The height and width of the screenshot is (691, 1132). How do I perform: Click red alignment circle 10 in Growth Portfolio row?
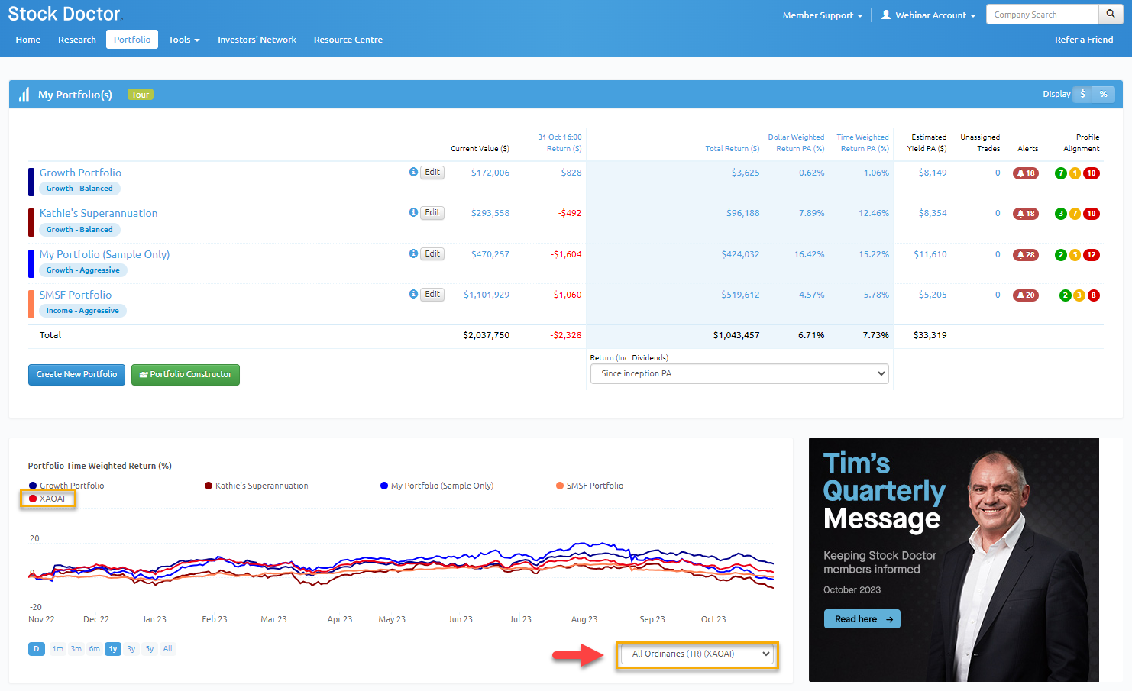tap(1092, 173)
